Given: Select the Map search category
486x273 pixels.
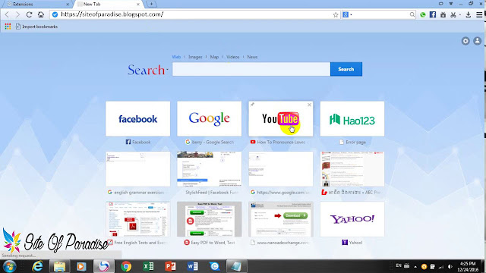Looking at the screenshot, I should [214, 57].
